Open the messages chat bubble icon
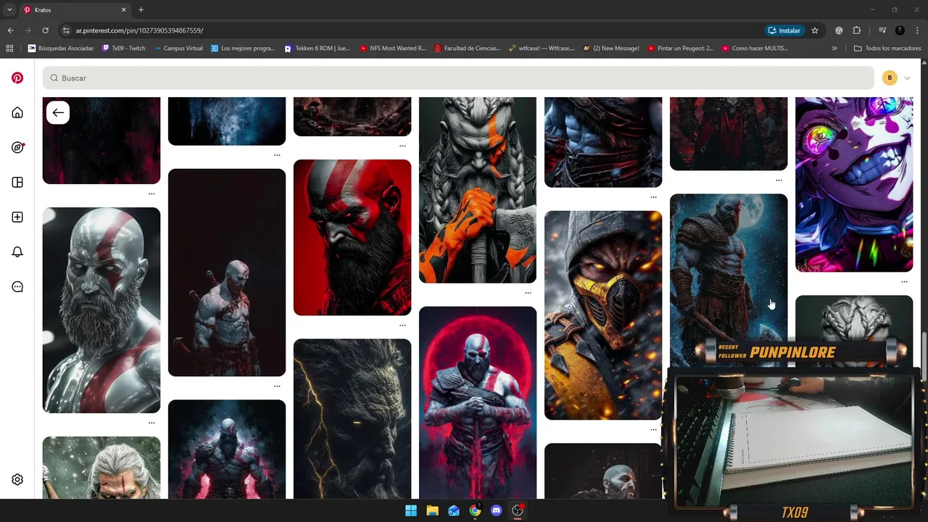Viewport: 928px width, 522px height. coord(17,286)
